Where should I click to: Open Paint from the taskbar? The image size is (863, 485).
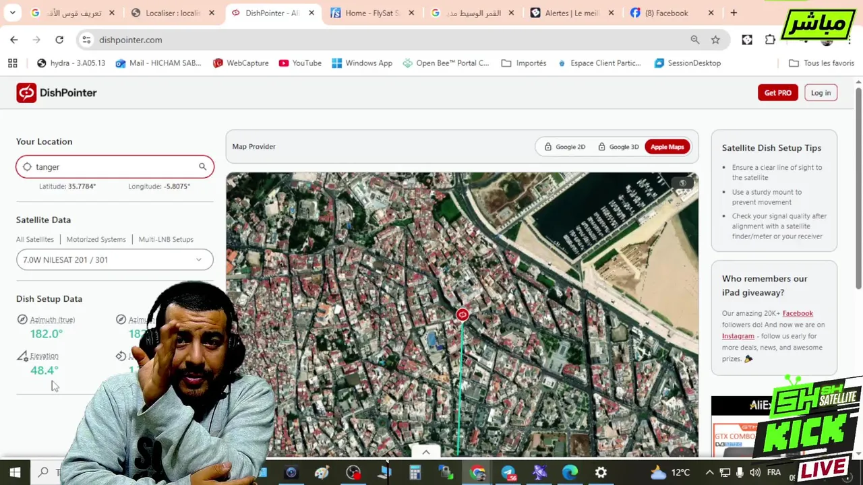point(322,473)
